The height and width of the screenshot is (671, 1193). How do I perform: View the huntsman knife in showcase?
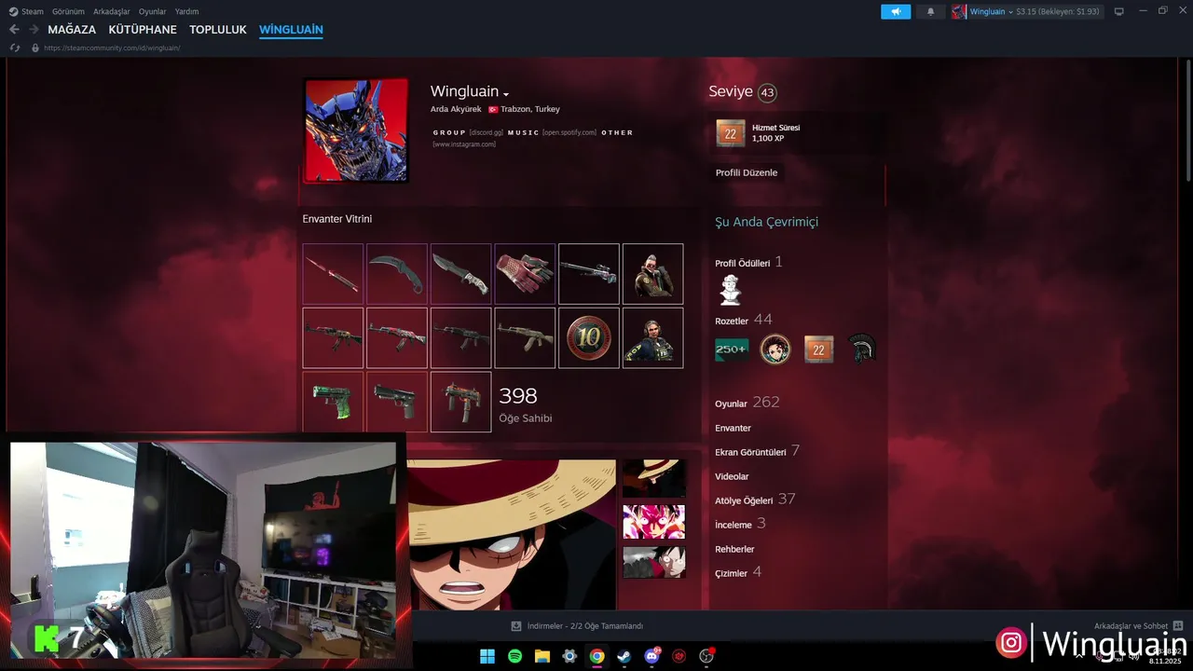pyautogui.click(x=461, y=274)
